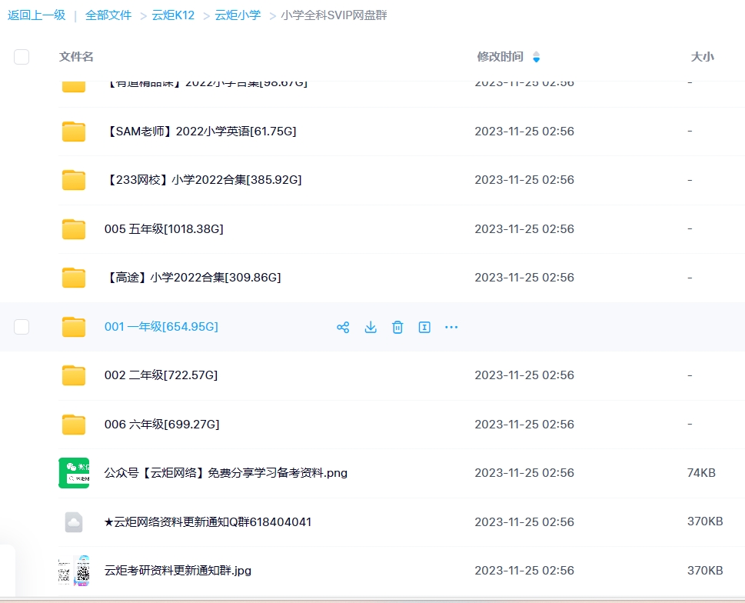Click the unknown-file cloud icon for Q群 file
The width and height of the screenshot is (745, 603).
pos(74,521)
